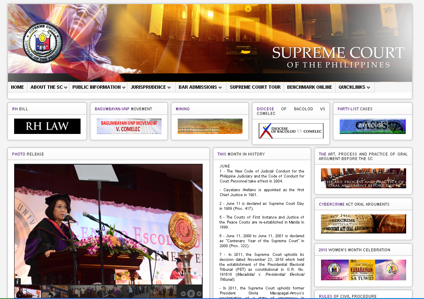This screenshot has width=424, height=299.
Task: Open the Mining case banner image
Action: (x=210, y=126)
